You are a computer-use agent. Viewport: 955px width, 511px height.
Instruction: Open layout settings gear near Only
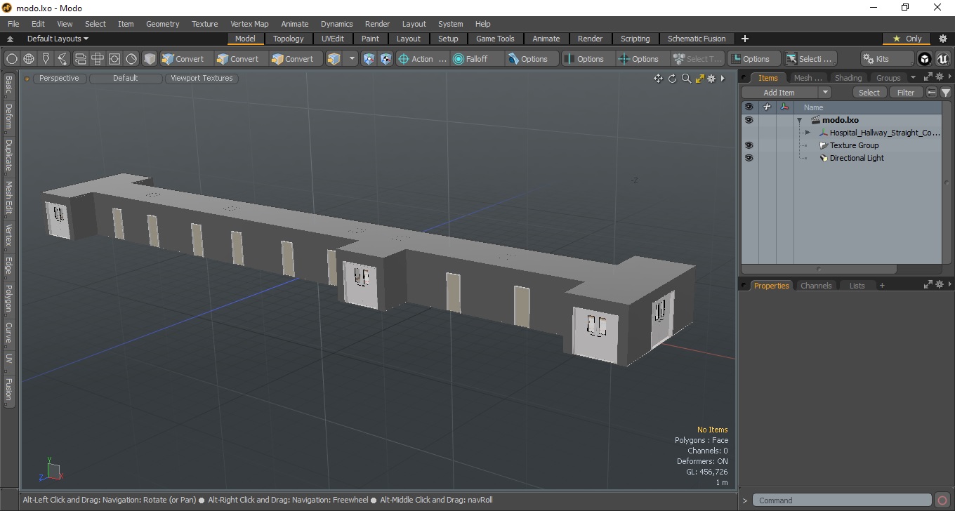point(943,39)
